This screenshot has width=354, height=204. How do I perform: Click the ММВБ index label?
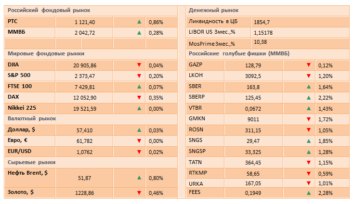pyautogui.click(x=17, y=32)
